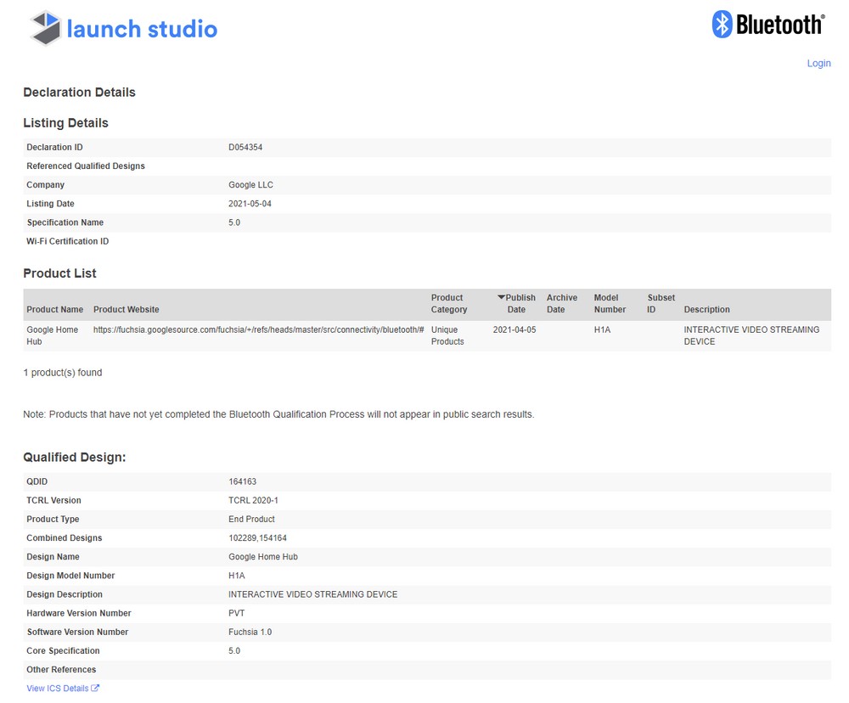849x703 pixels.
Task: Click the 1 product(s) found text
Action: coord(62,372)
